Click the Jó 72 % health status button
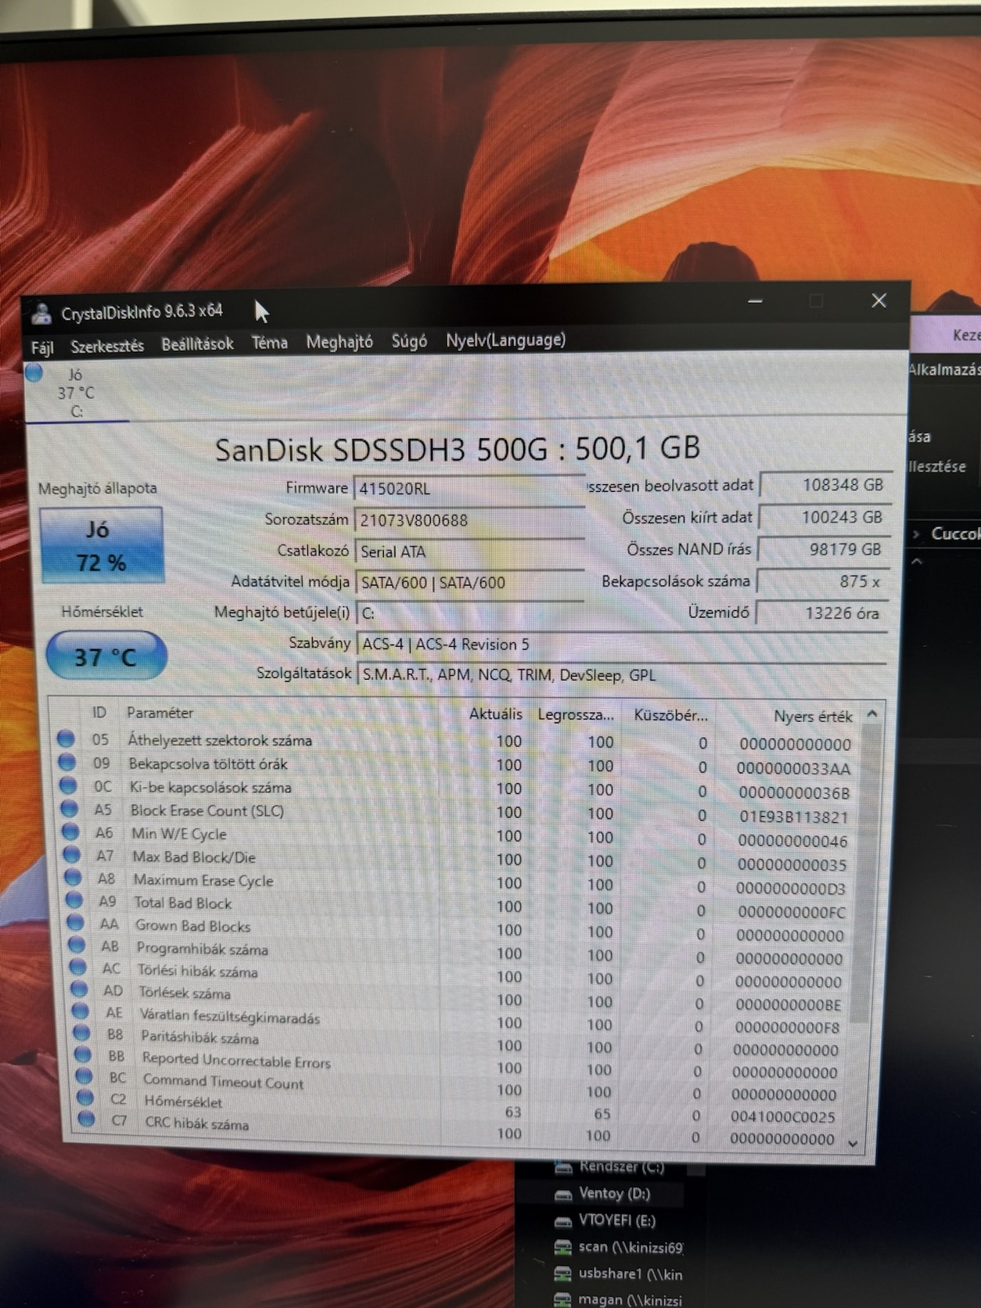The image size is (981, 1308). pyautogui.click(x=101, y=545)
